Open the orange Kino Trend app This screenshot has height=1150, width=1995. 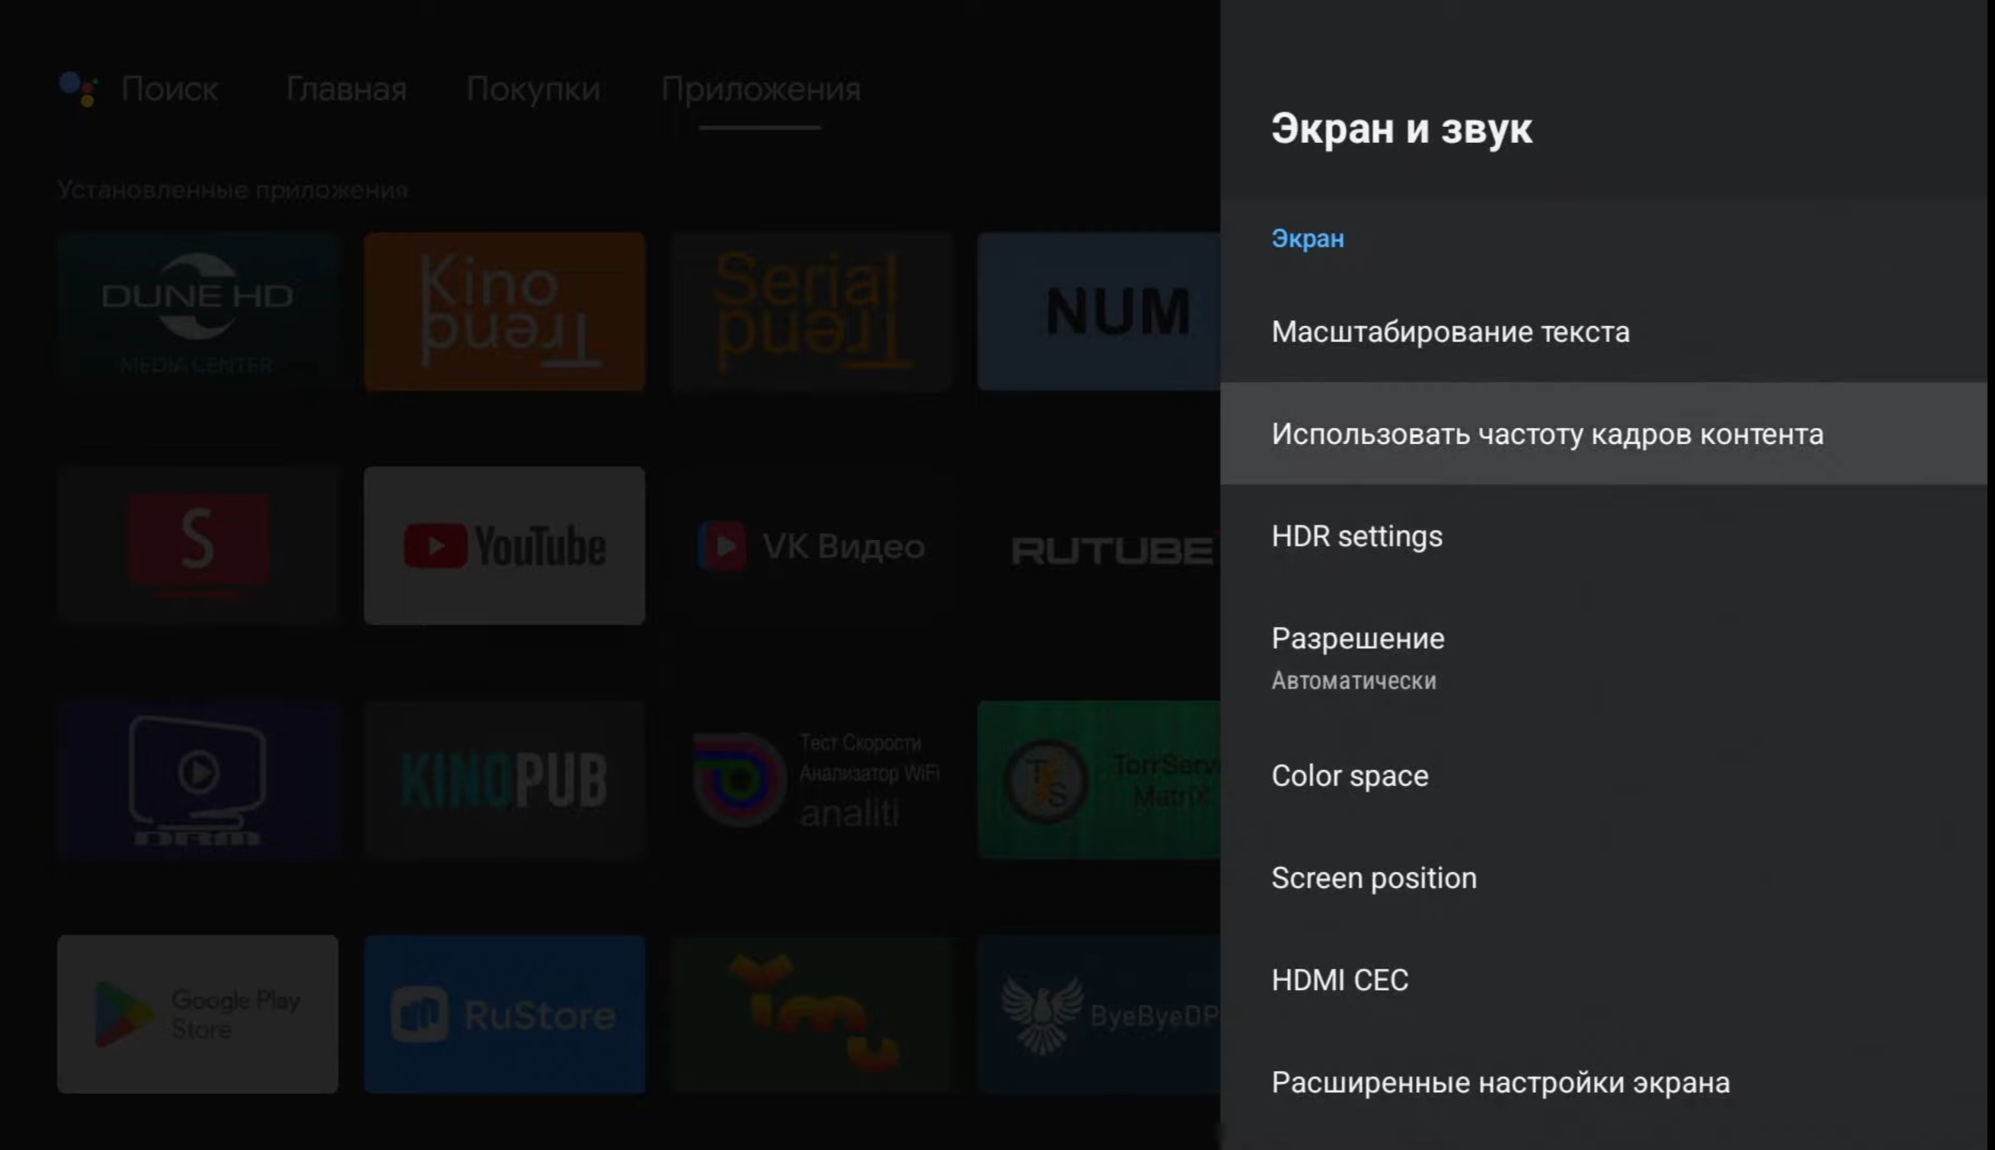(504, 311)
